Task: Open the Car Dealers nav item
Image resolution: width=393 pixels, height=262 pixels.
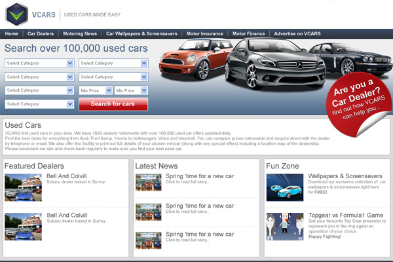Action: point(41,33)
